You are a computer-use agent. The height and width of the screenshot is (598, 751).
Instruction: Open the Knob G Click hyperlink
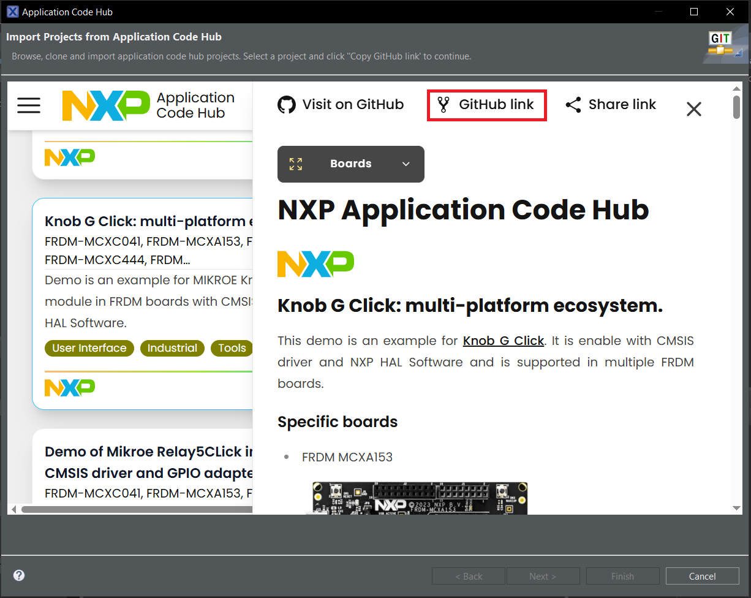503,341
